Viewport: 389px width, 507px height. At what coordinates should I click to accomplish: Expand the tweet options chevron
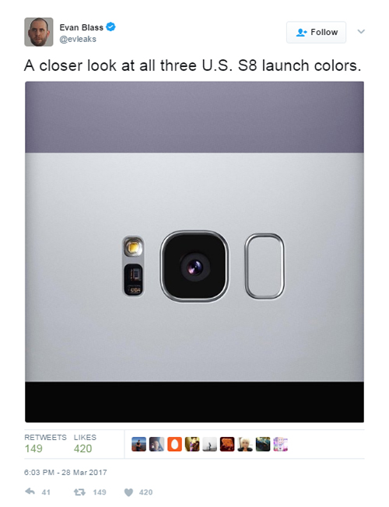[x=361, y=32]
